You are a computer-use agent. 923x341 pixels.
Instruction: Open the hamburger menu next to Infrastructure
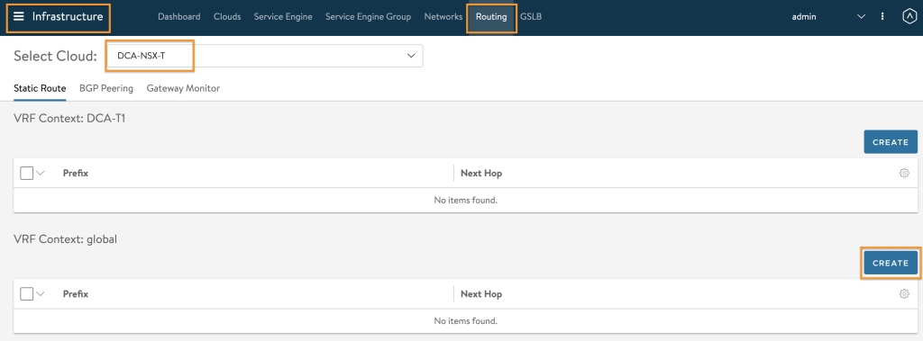tap(19, 16)
